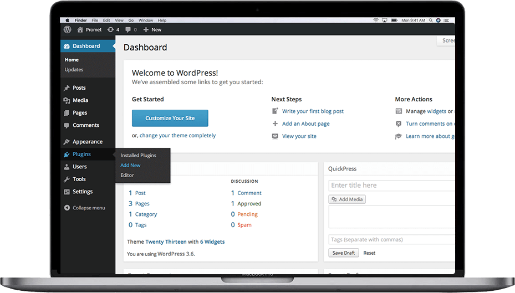The image size is (515, 293).
Task: Expand the Screen Options tab
Action: (x=446, y=40)
